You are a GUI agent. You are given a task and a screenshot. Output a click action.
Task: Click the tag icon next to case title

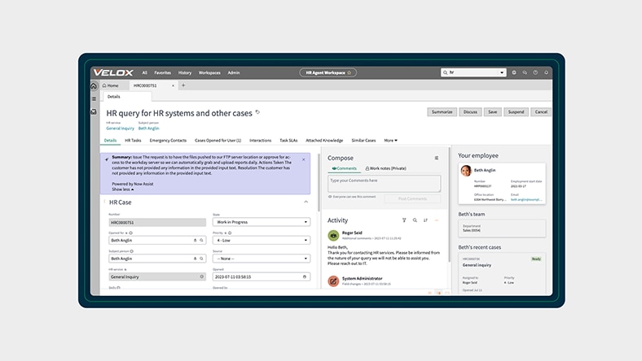click(257, 112)
